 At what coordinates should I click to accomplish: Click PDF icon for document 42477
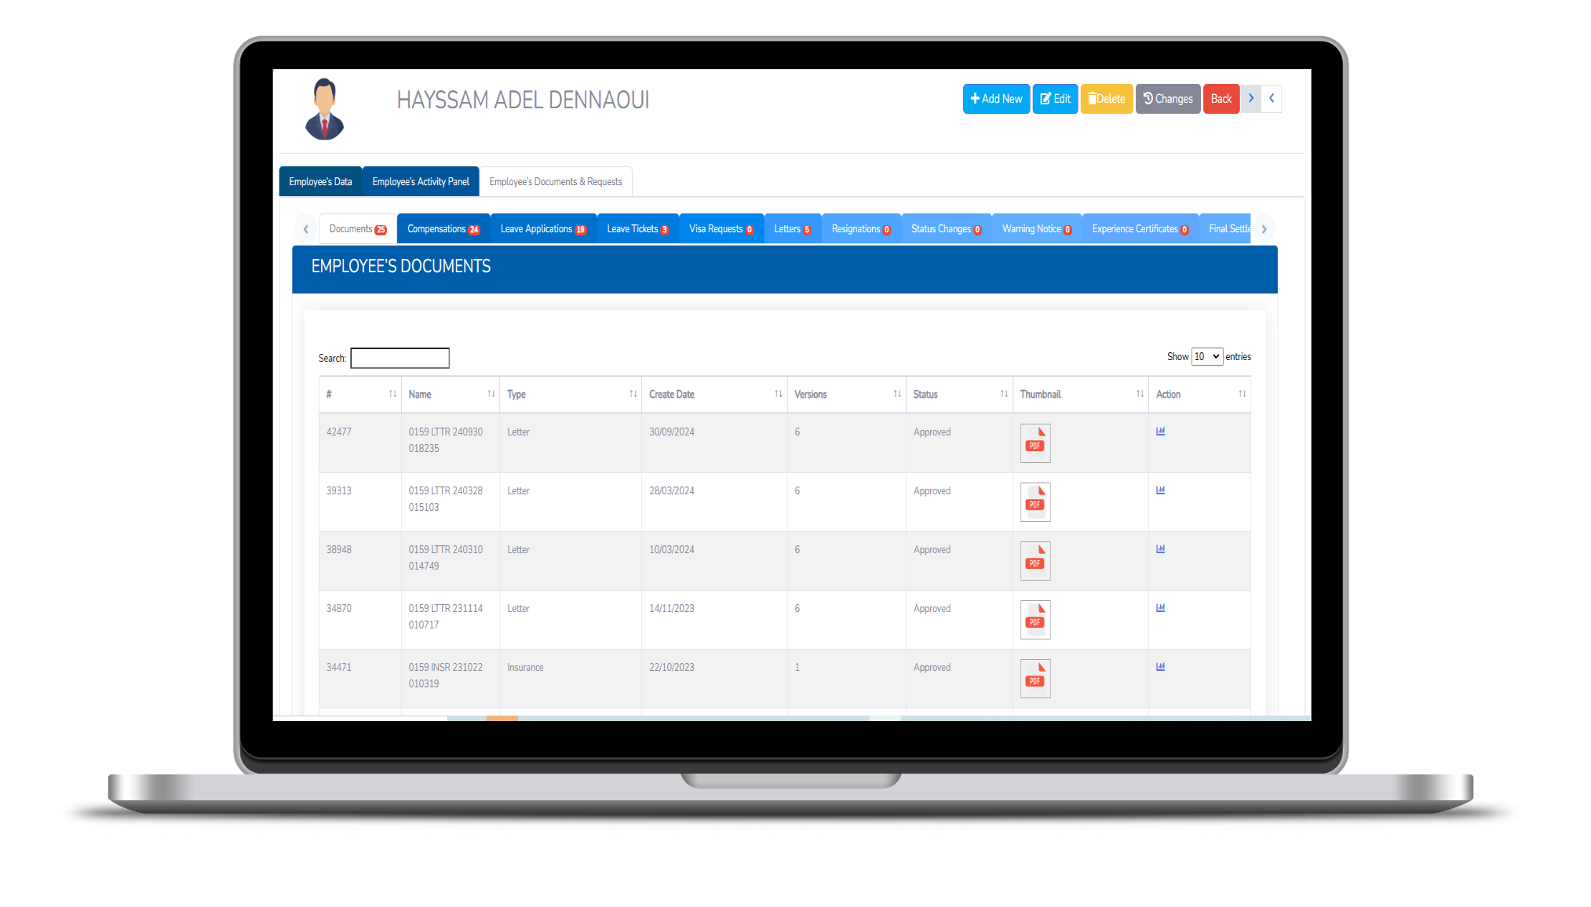coord(1035,443)
